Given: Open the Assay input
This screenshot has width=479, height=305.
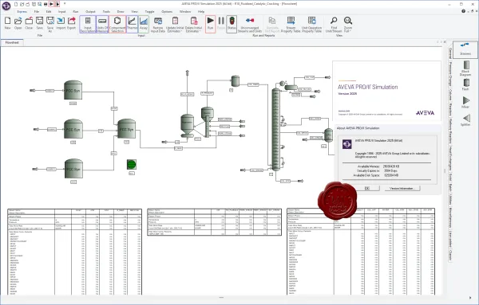Looking at the screenshot, I should tap(144, 24).
